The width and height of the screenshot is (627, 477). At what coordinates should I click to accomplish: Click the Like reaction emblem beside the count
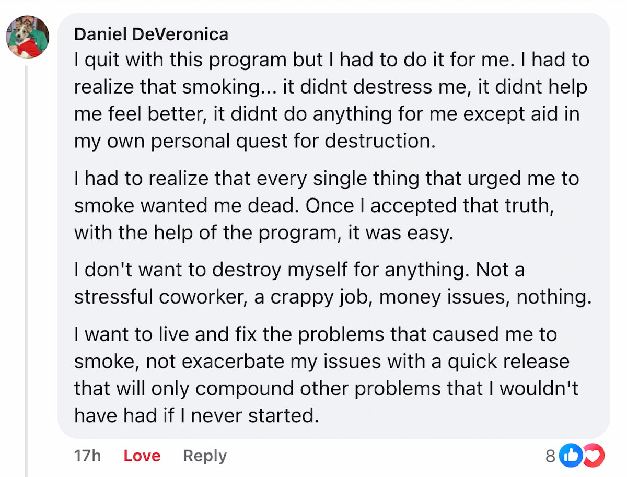[x=571, y=455]
